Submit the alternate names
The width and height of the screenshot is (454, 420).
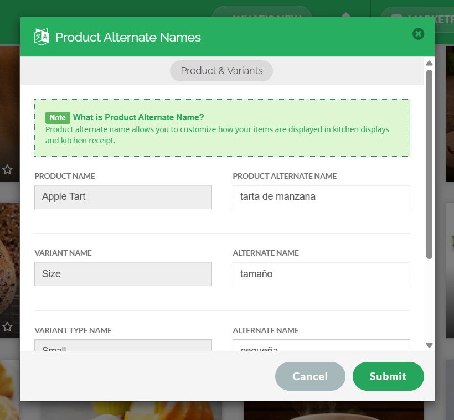pos(388,376)
